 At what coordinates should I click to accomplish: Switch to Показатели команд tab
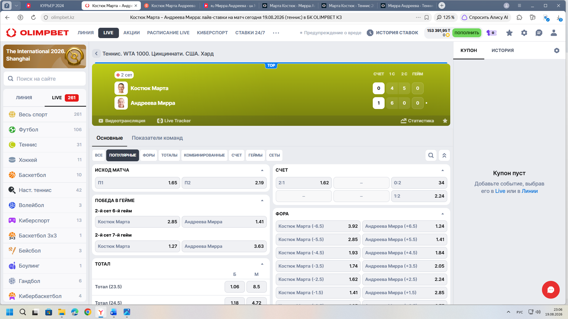coord(157,138)
